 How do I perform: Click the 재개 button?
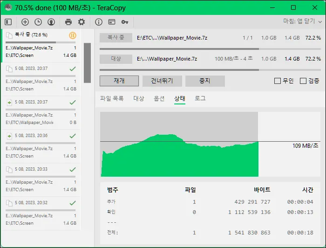[x=119, y=81]
